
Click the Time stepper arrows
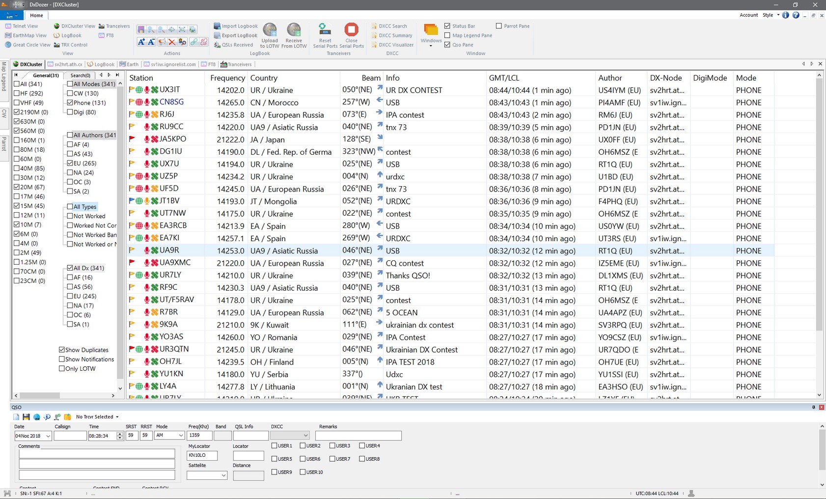[x=120, y=436]
